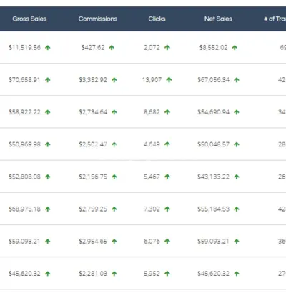Click the up arrow beside 13,907 clicks

169,80
